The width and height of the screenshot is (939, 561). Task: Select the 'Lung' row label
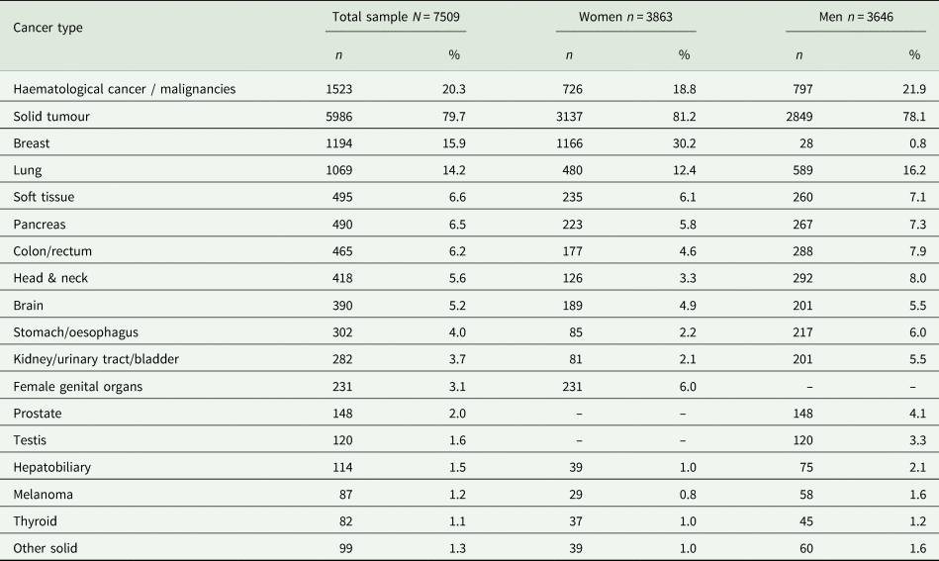pos(28,170)
